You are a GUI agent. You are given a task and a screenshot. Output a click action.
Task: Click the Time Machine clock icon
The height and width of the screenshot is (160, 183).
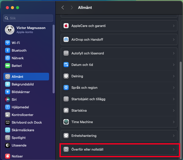click(x=66, y=122)
